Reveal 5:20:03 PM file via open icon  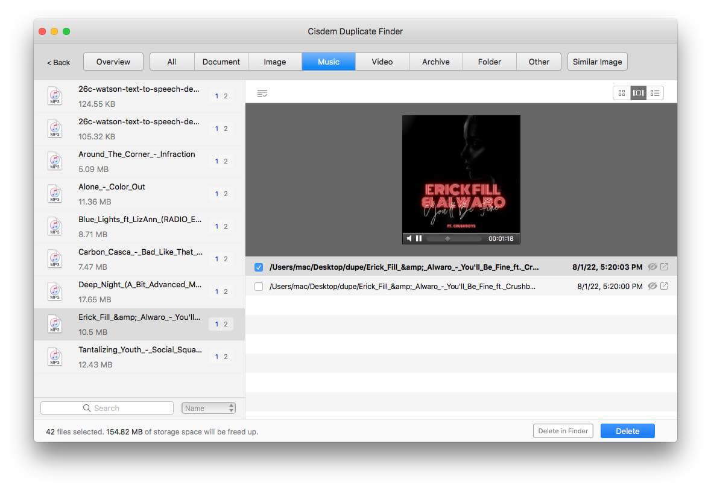tap(665, 267)
